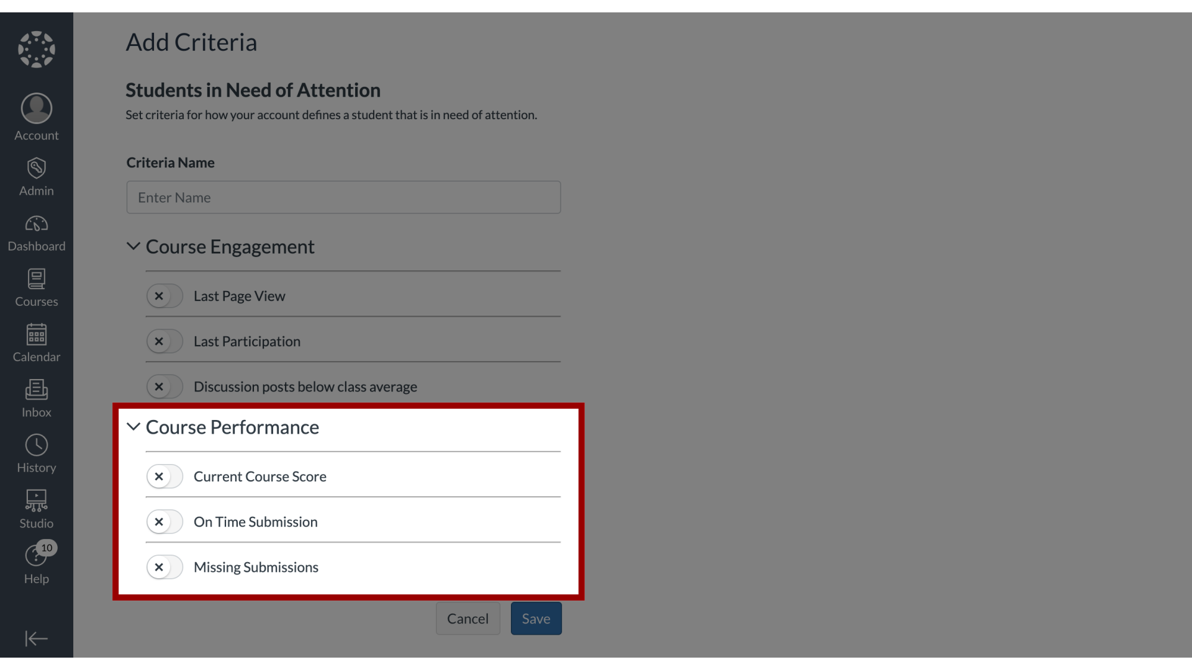Remove On Time Submission criterion
The image size is (1192, 670).
click(158, 521)
